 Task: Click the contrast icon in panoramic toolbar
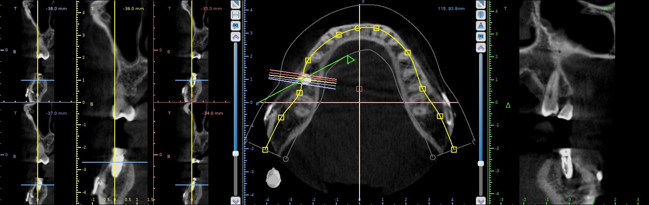481,4
